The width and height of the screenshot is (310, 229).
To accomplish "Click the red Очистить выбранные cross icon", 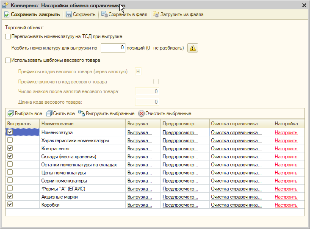I will pyautogui.click(x=141, y=113).
